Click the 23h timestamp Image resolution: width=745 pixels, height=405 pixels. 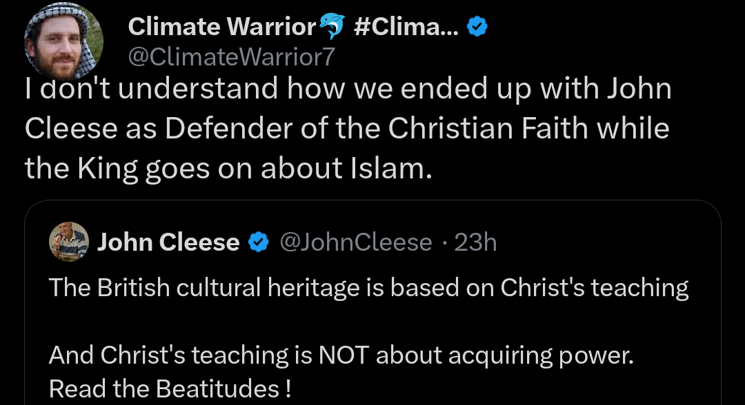point(476,242)
